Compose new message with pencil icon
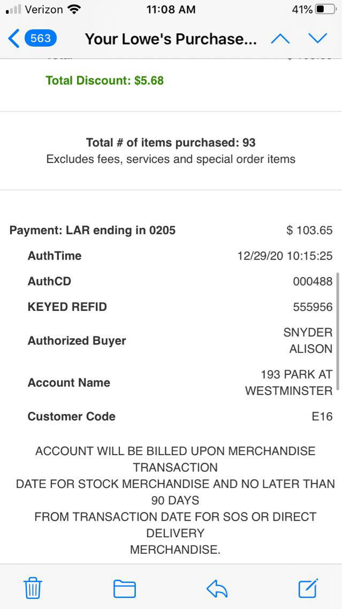Image resolution: width=342 pixels, height=609 pixels. tap(308, 589)
